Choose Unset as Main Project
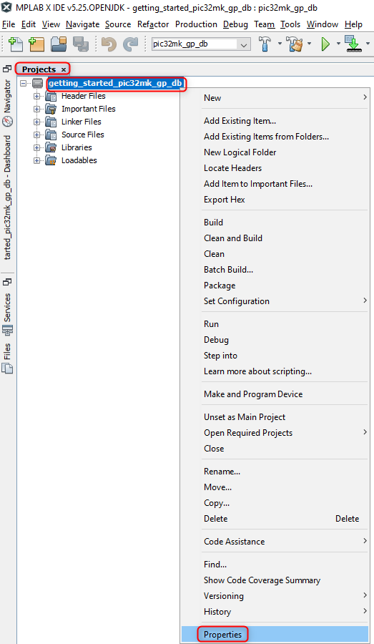The height and width of the screenshot is (644, 374). [x=275, y=417]
